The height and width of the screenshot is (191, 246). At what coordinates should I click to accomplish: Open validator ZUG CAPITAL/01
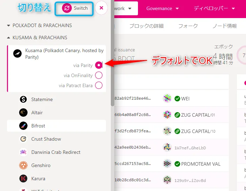pyautogui.click(x=198, y=115)
